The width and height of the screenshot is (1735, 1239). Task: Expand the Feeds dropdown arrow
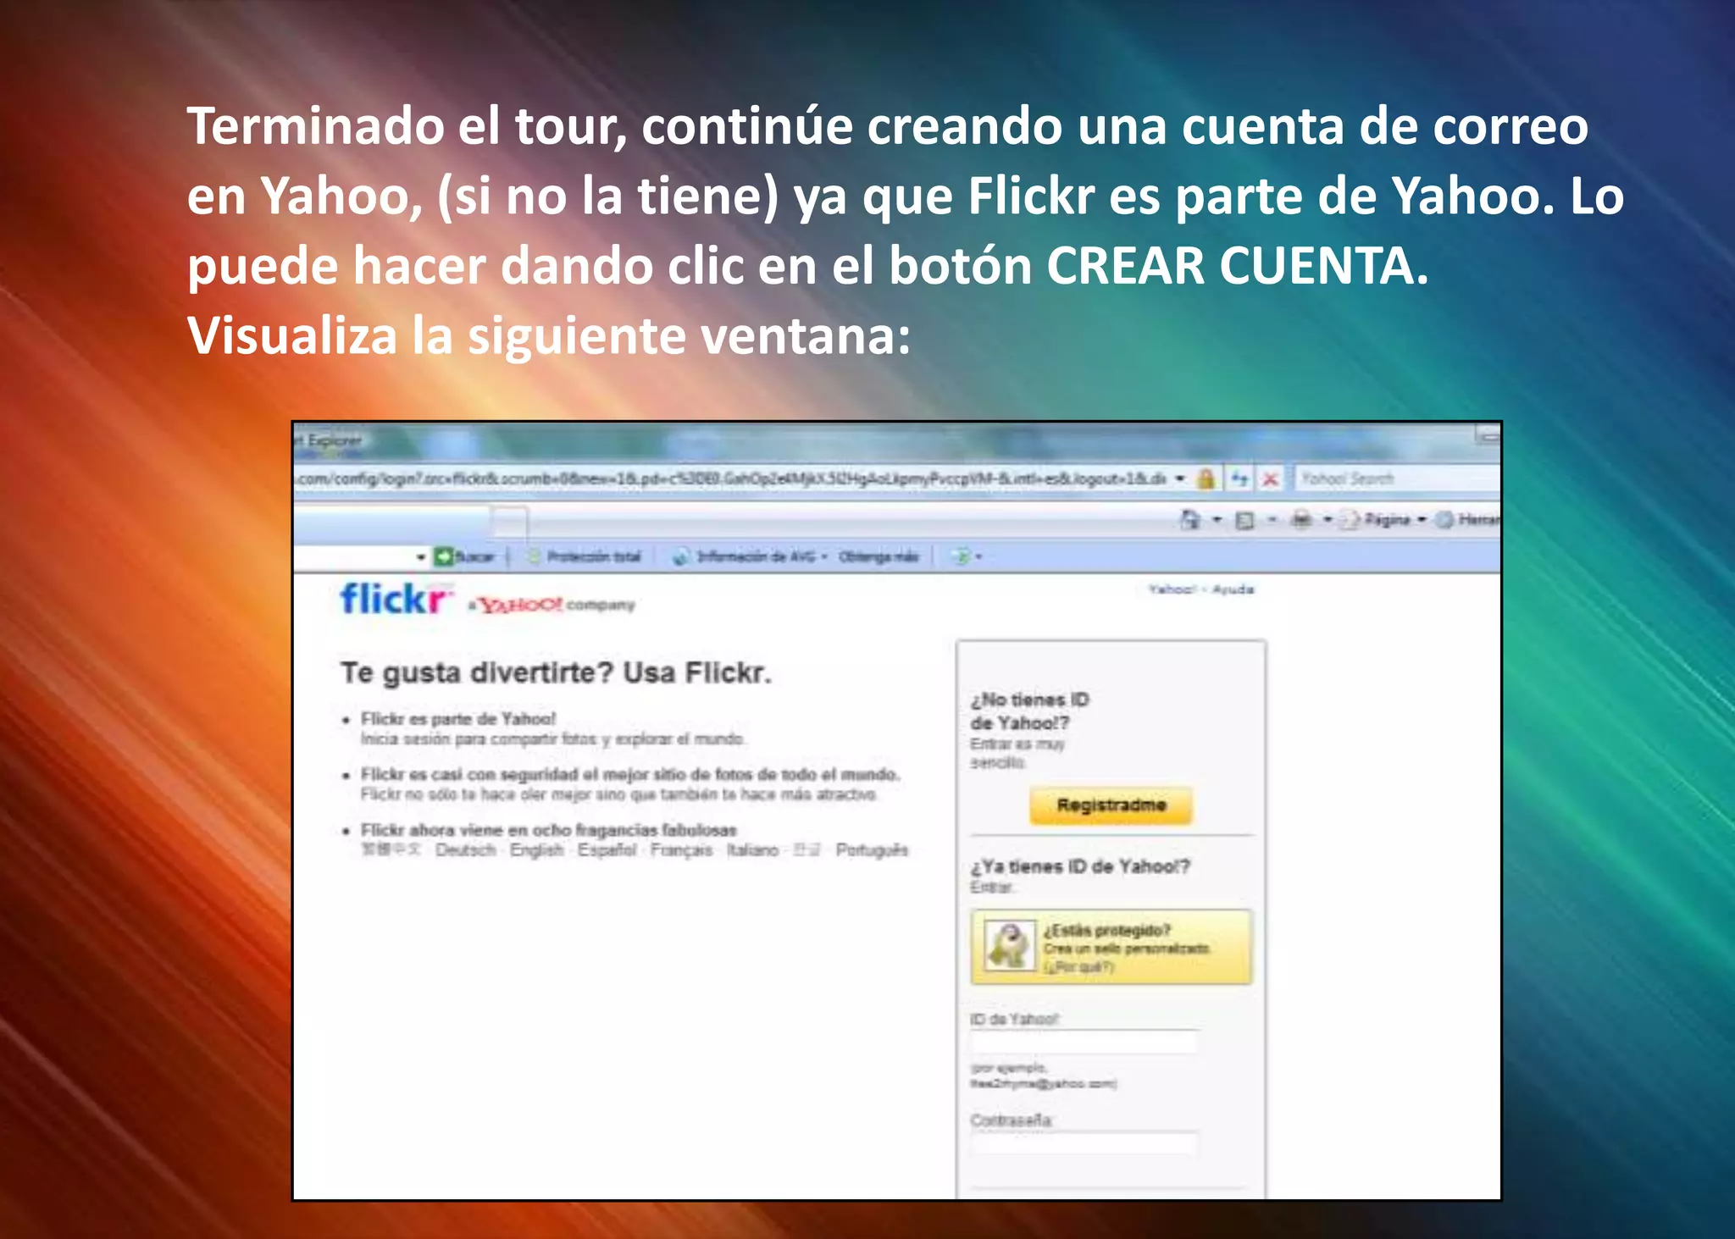pos(1272,520)
